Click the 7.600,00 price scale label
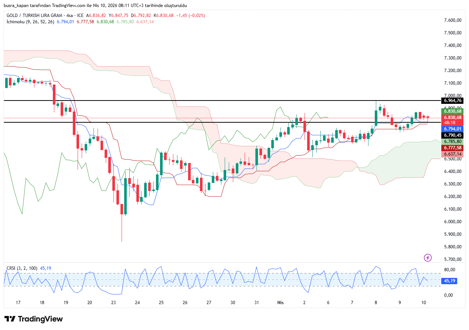The height and width of the screenshot is (330, 469). click(453, 20)
